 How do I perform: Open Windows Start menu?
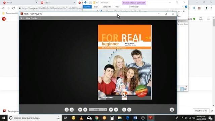click(x=4, y=118)
